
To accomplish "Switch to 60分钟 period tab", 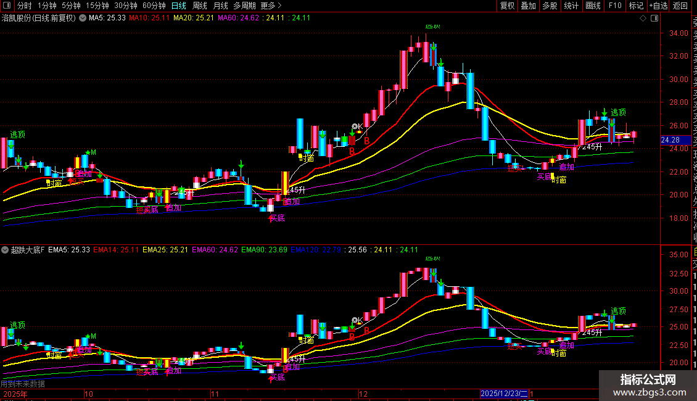I will [154, 6].
